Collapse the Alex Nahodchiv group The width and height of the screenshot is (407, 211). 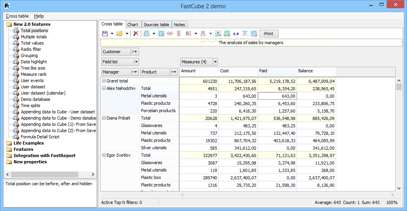[x=104, y=88]
